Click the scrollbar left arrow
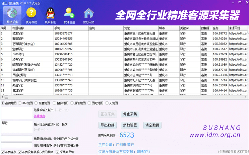The image size is (249, 155). pyautogui.click(x=2, y=97)
